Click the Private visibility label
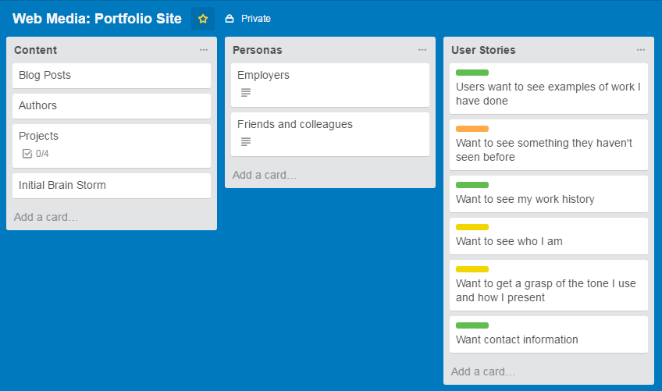This screenshot has height=391, width=662. point(256,19)
